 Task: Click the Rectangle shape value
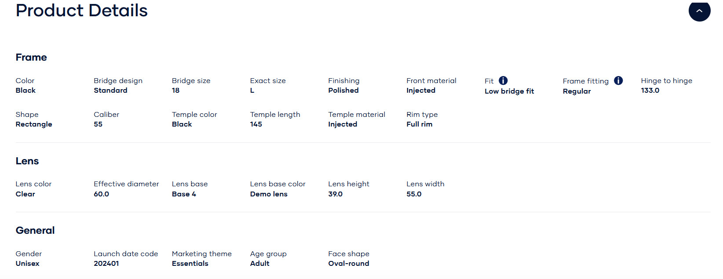tap(34, 124)
